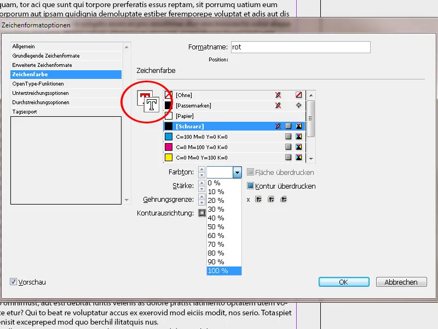Screen dimensions: 438x329
Task: Click the CMYK mode icon in [Schwarz] row
Action: pyautogui.click(x=298, y=126)
